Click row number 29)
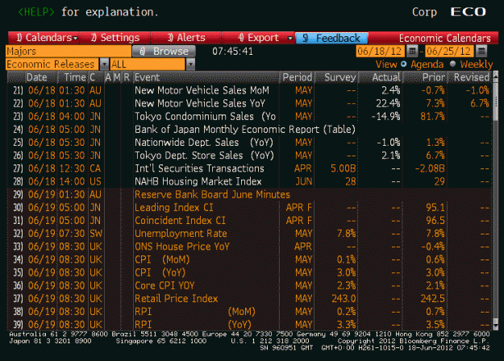Viewport: 504px width, 361px height. (18, 195)
